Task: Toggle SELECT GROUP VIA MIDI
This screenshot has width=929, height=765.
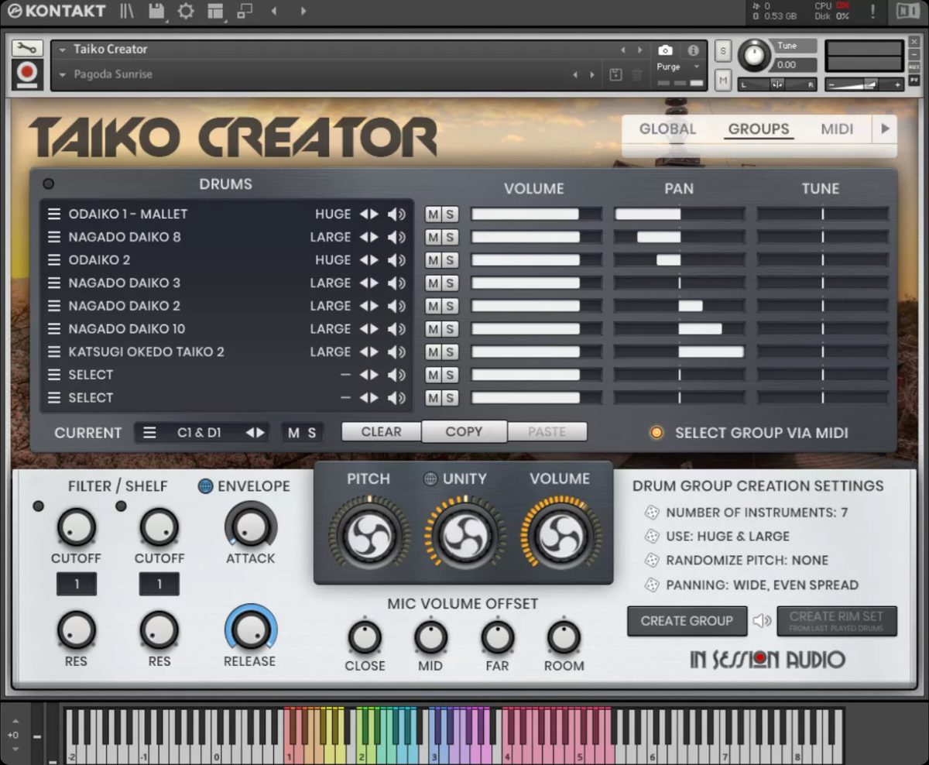Action: point(656,433)
